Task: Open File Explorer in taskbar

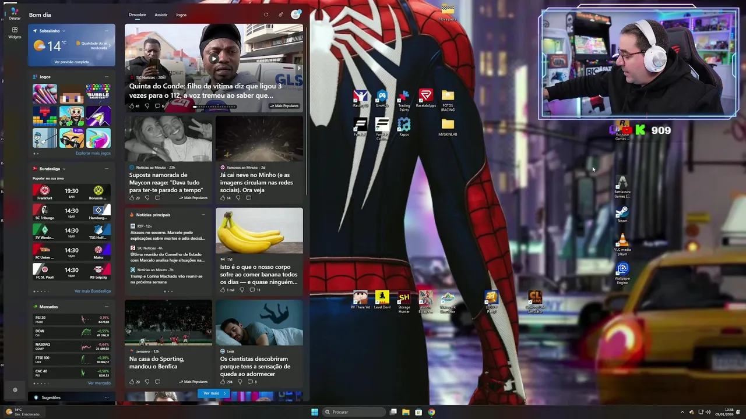Action: 406,412
